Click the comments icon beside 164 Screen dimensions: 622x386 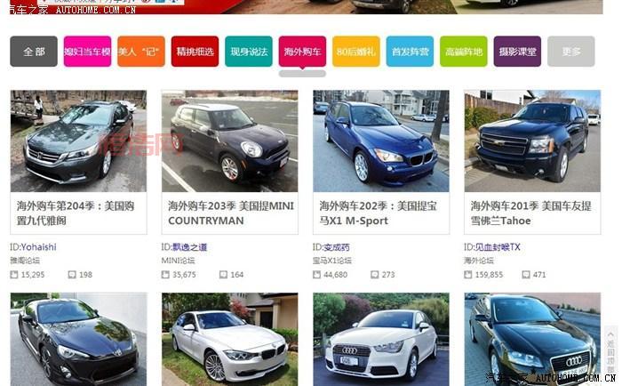point(223,275)
